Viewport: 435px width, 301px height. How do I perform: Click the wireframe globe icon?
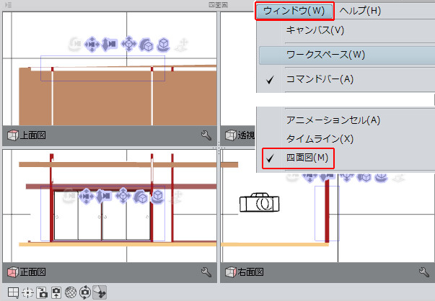pyautogui.click(x=71, y=292)
